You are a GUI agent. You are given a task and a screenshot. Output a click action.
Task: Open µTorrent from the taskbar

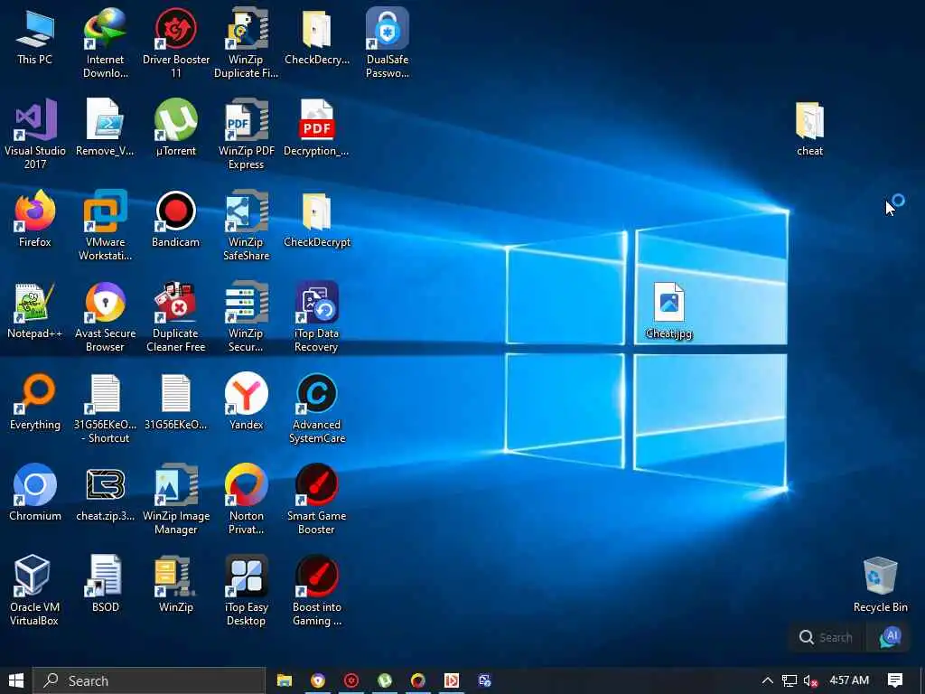tap(385, 680)
